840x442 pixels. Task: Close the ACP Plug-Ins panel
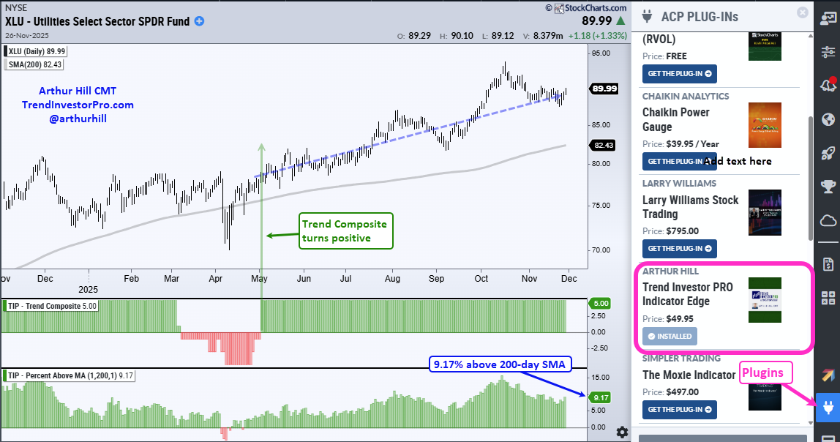pos(802,12)
